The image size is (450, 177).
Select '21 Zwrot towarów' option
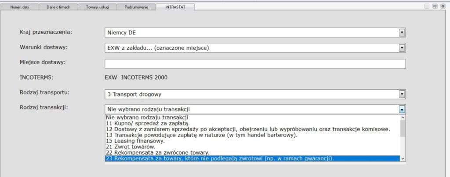coord(252,147)
